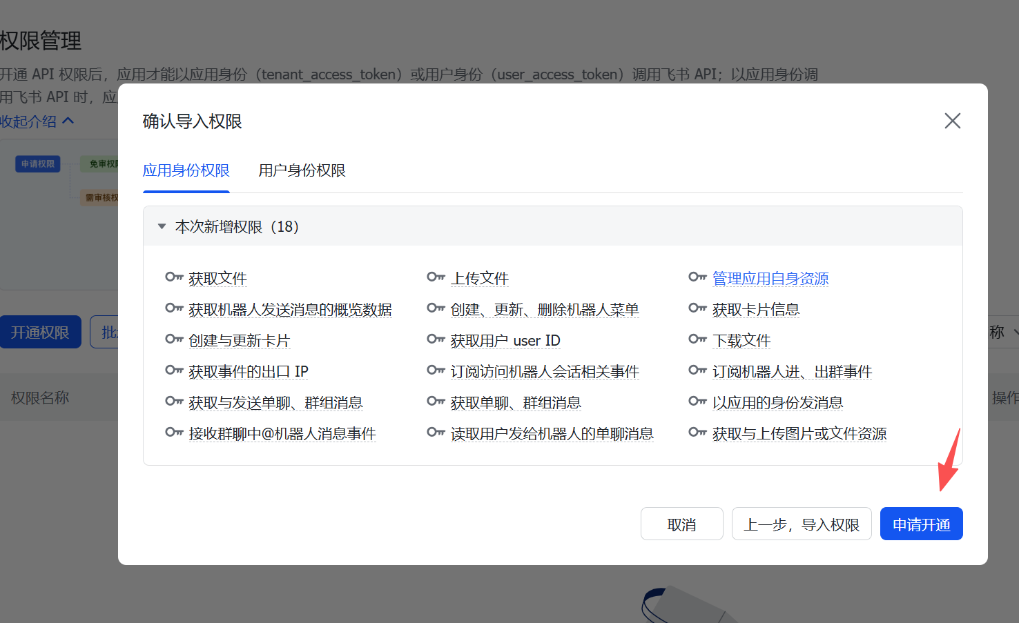Click key icon beside 接收群聊中@机器人消息事件
Screen dimensions: 1019x623
(174, 433)
